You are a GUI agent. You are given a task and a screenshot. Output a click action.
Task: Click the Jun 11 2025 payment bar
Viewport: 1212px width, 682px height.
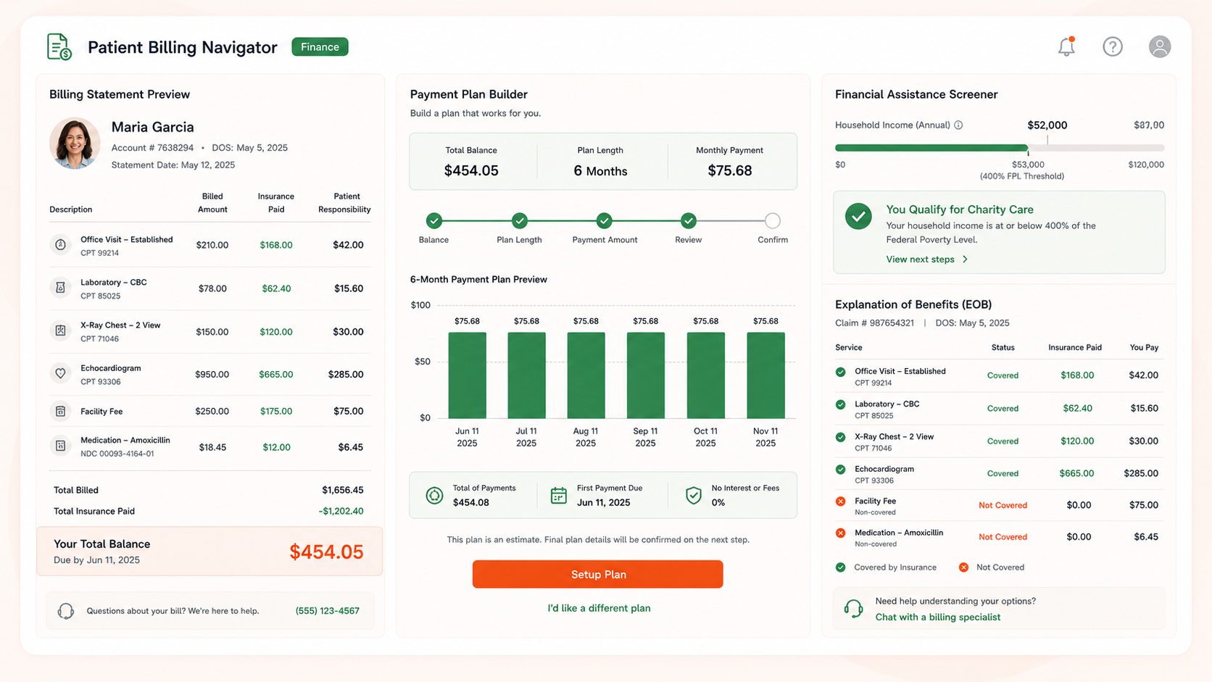(x=467, y=375)
